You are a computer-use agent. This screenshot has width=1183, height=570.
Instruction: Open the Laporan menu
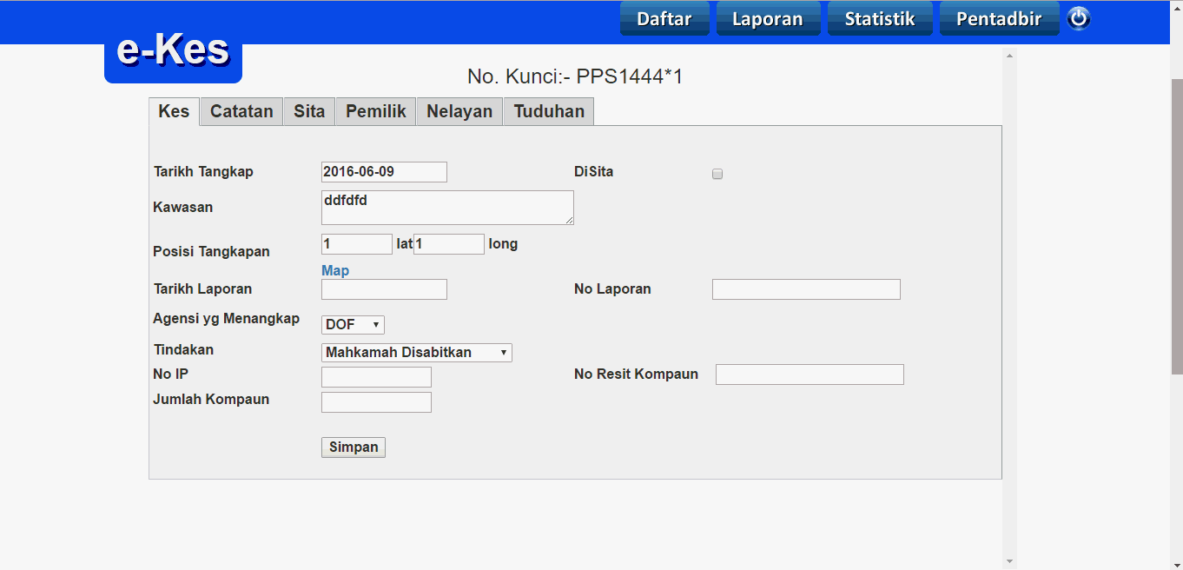click(768, 19)
